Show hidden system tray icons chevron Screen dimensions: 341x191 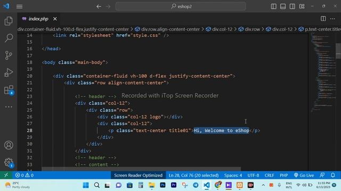263,185
